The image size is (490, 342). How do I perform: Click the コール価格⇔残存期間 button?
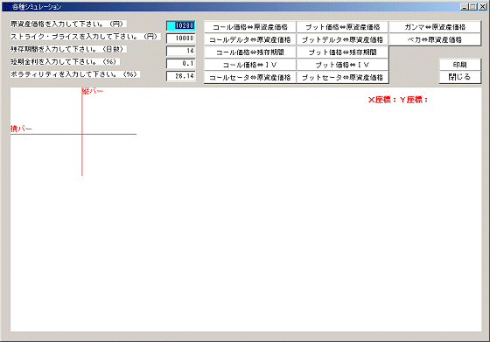click(x=250, y=52)
